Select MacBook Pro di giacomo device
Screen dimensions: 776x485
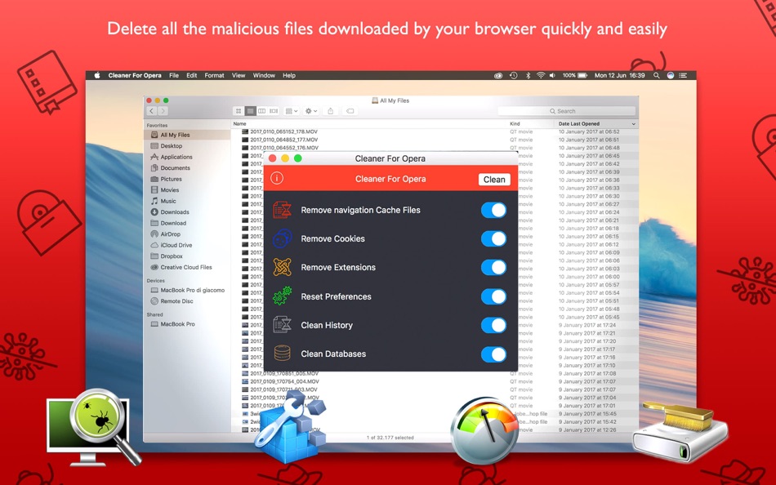188,290
